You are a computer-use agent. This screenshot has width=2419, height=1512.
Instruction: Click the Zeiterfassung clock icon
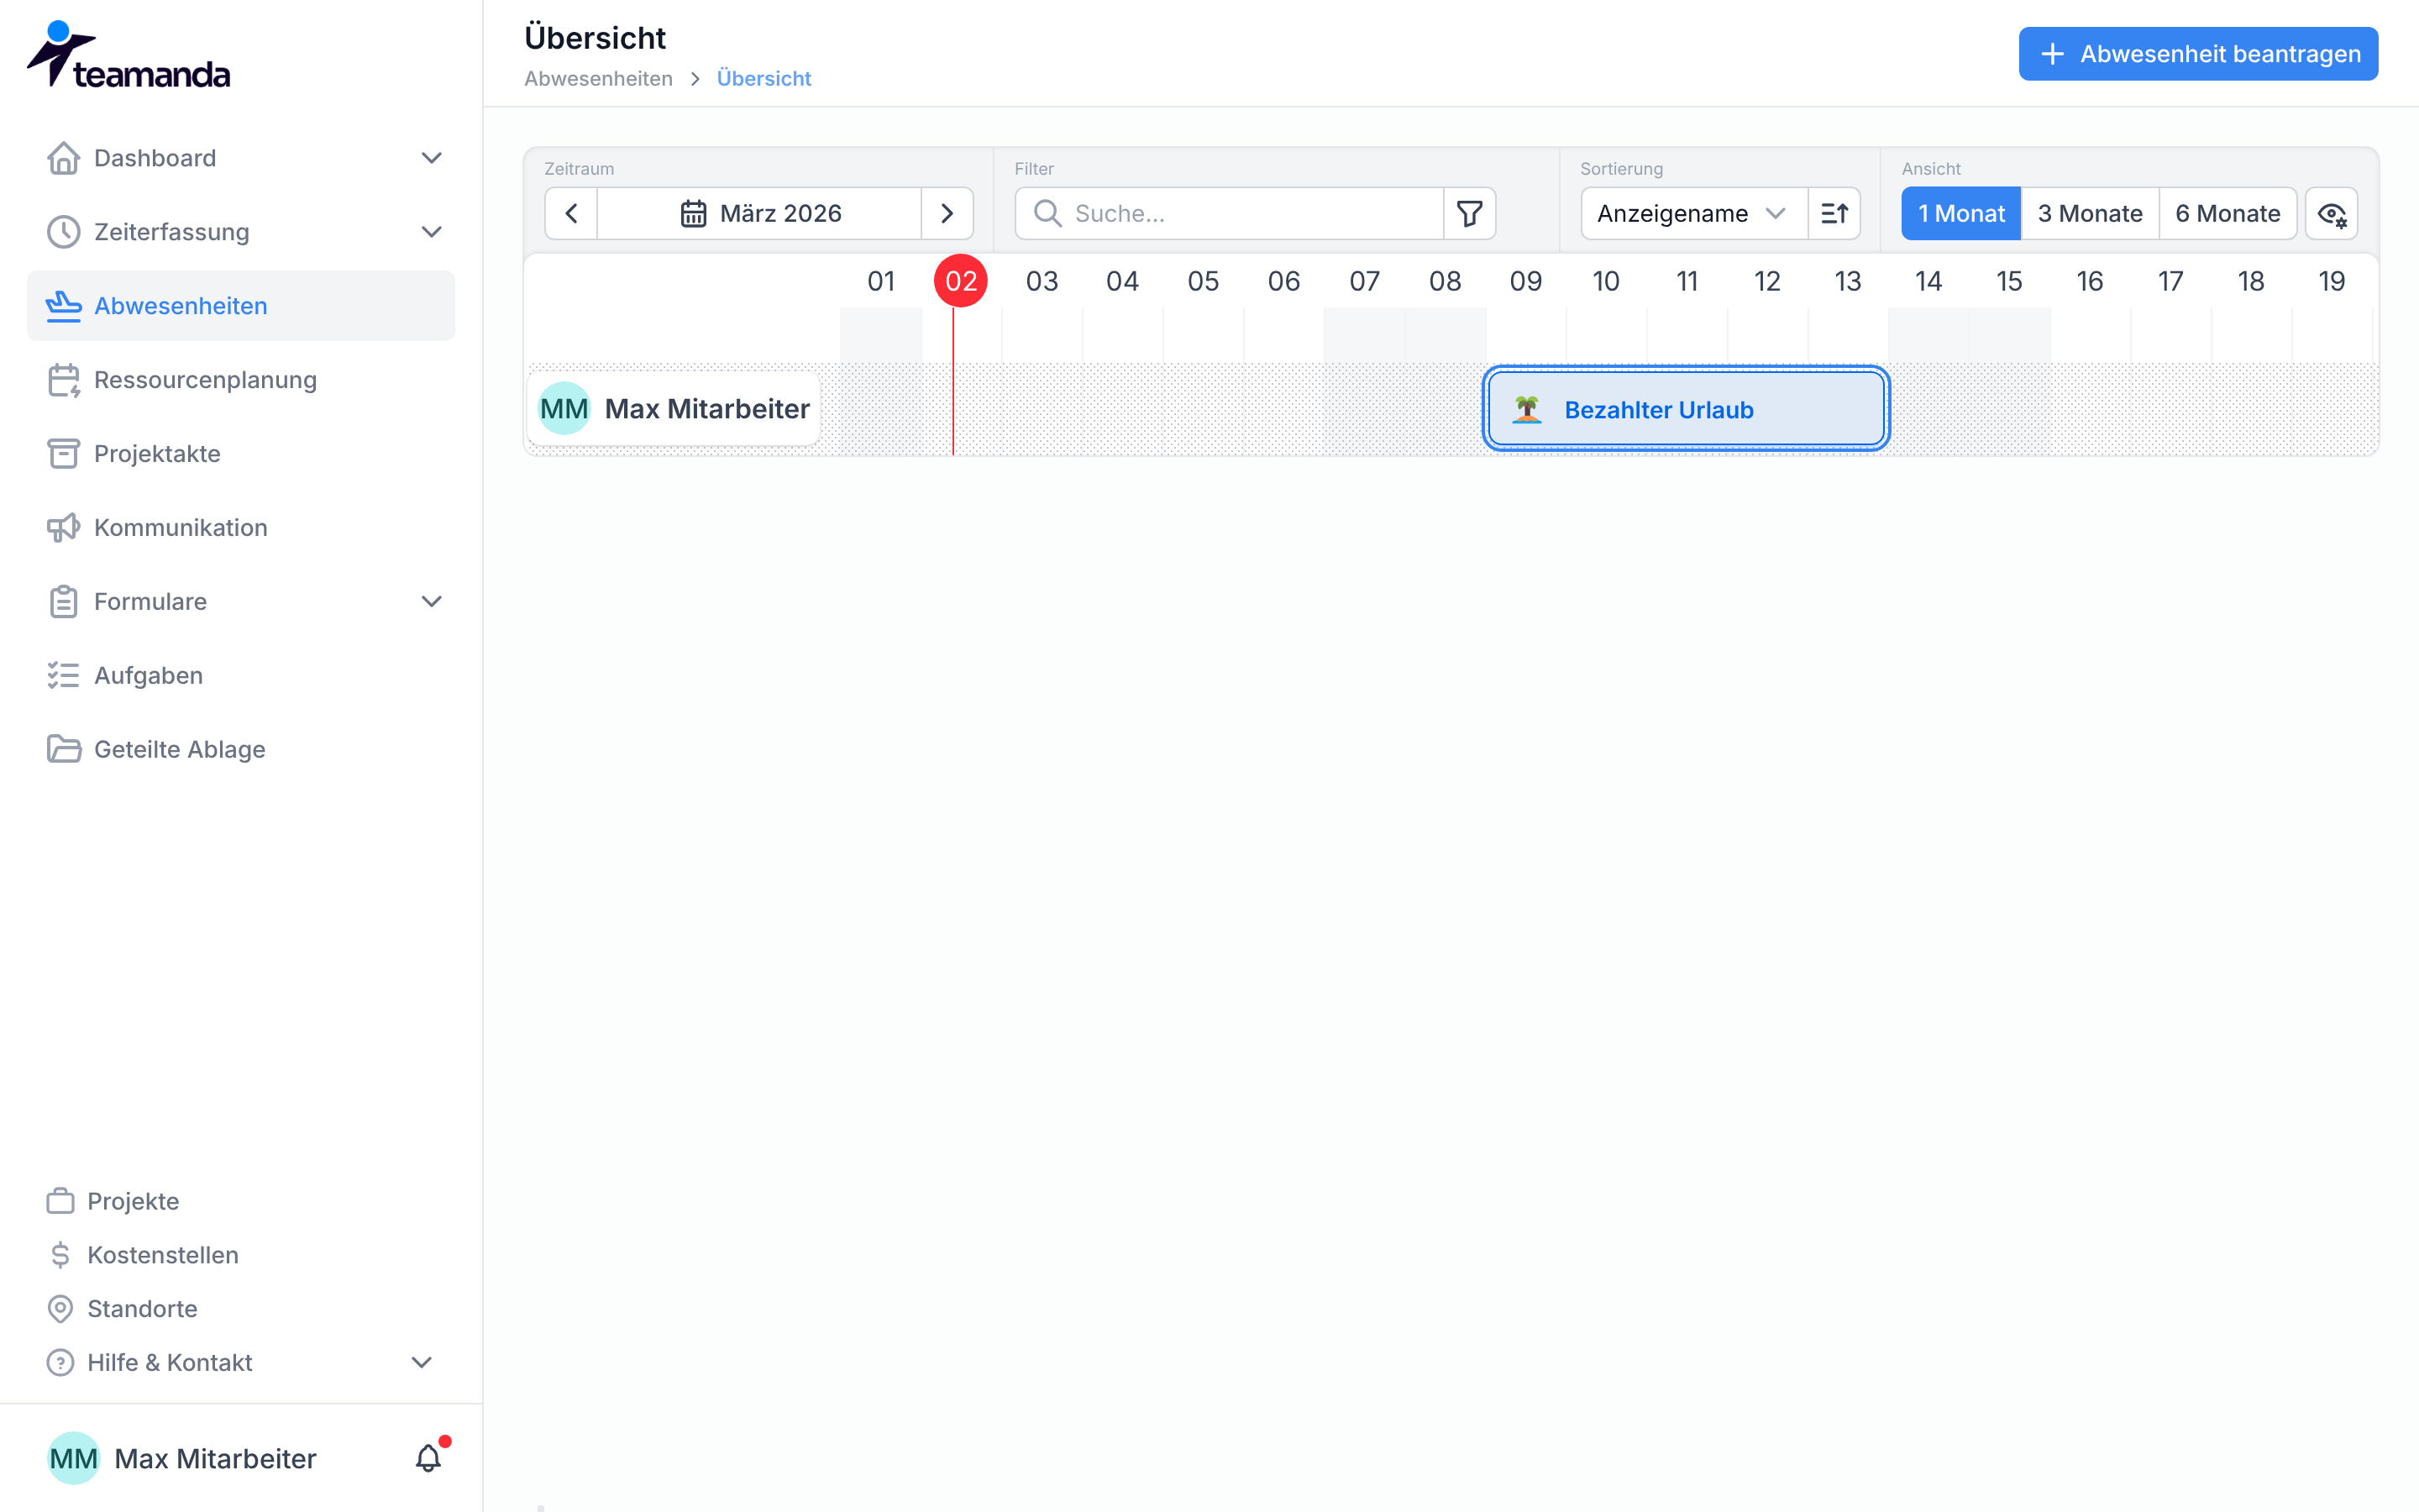pos(64,232)
